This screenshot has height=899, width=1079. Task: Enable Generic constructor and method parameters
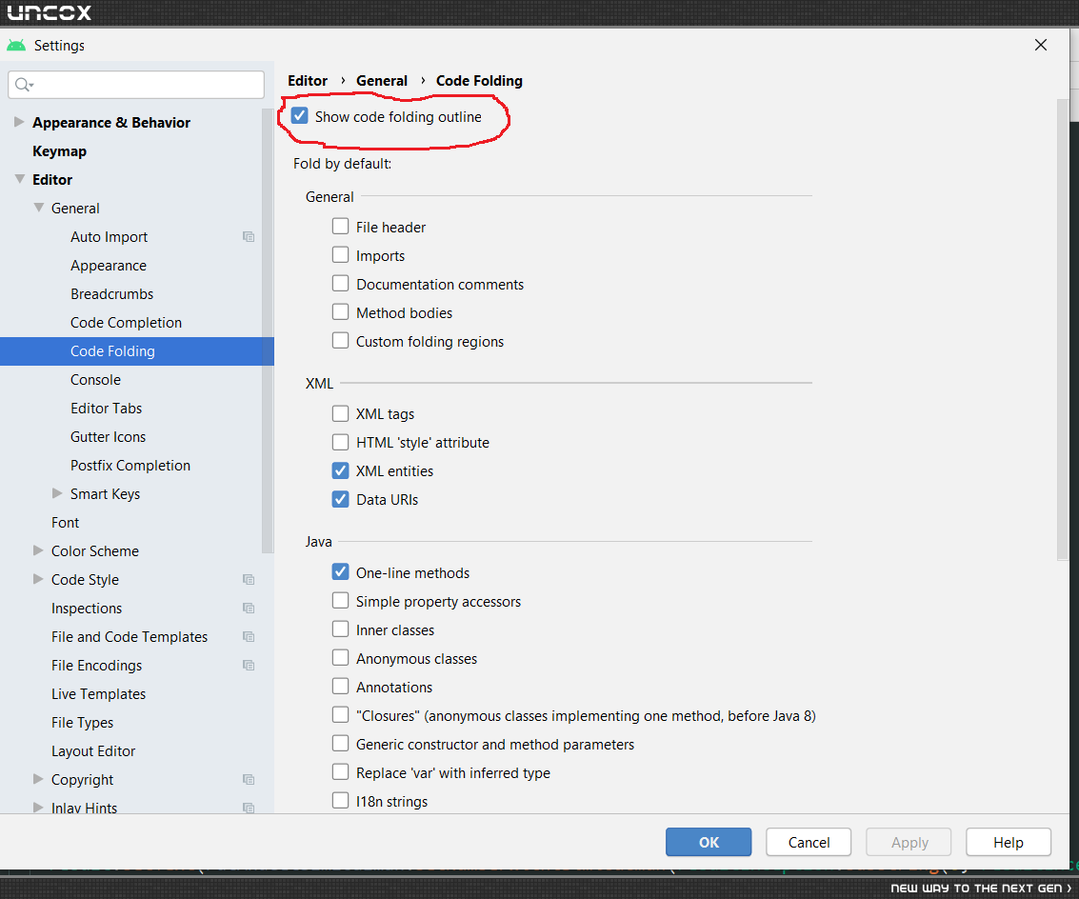[340, 744]
